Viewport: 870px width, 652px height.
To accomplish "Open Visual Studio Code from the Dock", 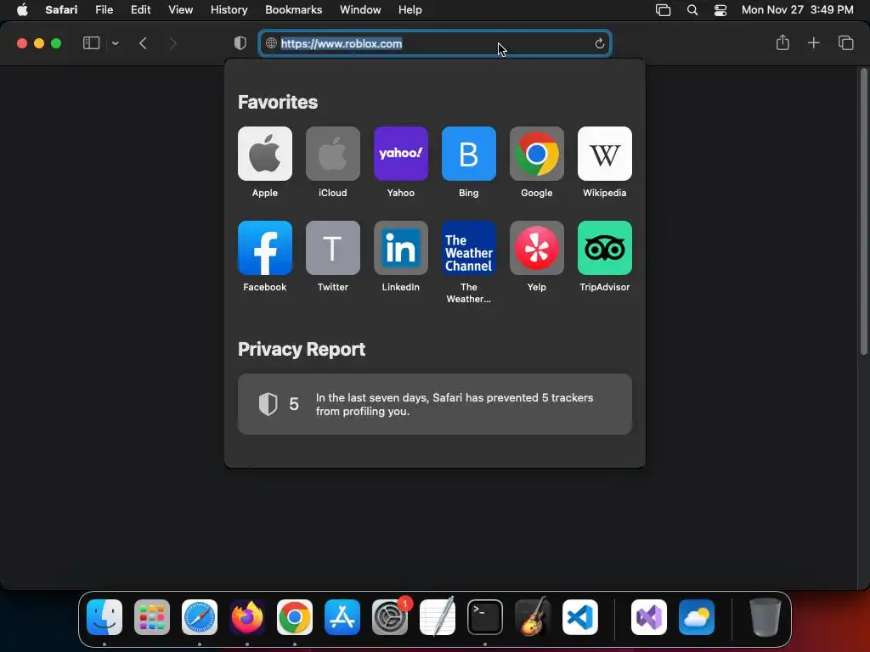I will point(580,617).
